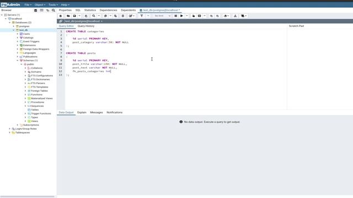Image resolution: width=353 pixels, height=198 pixels.
Task: Switch to the SQL tab
Action: [x=78, y=10]
